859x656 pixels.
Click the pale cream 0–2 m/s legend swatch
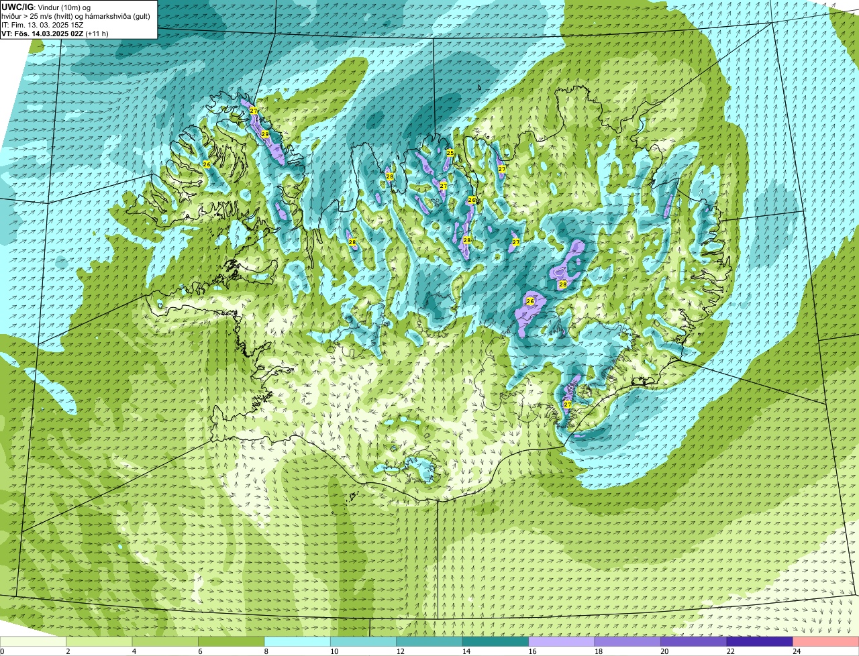coord(33,642)
